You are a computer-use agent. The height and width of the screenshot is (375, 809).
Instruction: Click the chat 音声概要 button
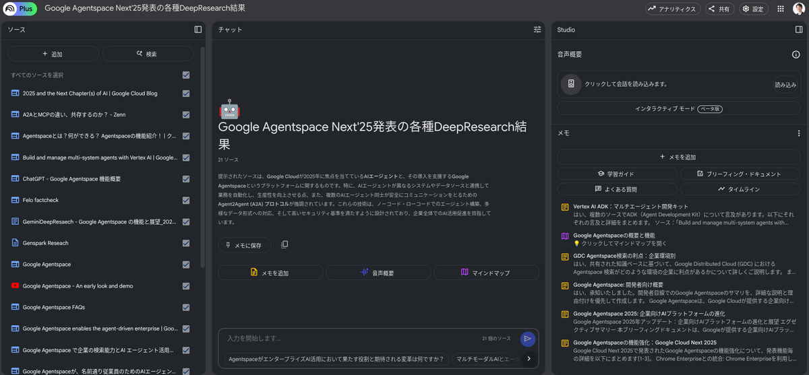click(x=378, y=273)
